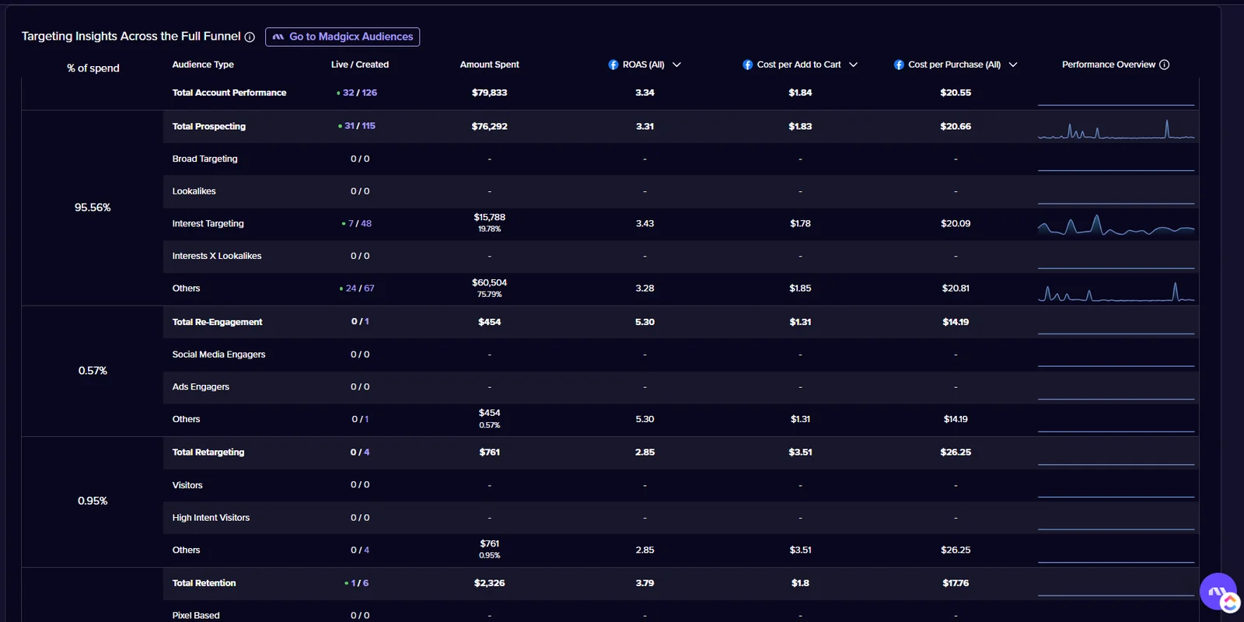Click the $76,292 prospecting amount spent
The height and width of the screenshot is (622, 1244).
[x=489, y=126]
